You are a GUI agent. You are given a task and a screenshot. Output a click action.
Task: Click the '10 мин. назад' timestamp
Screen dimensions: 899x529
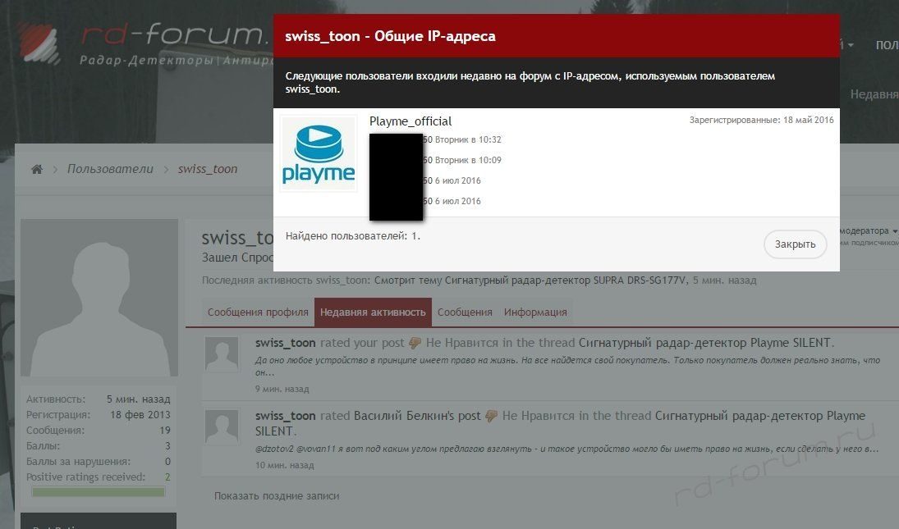[284, 466]
